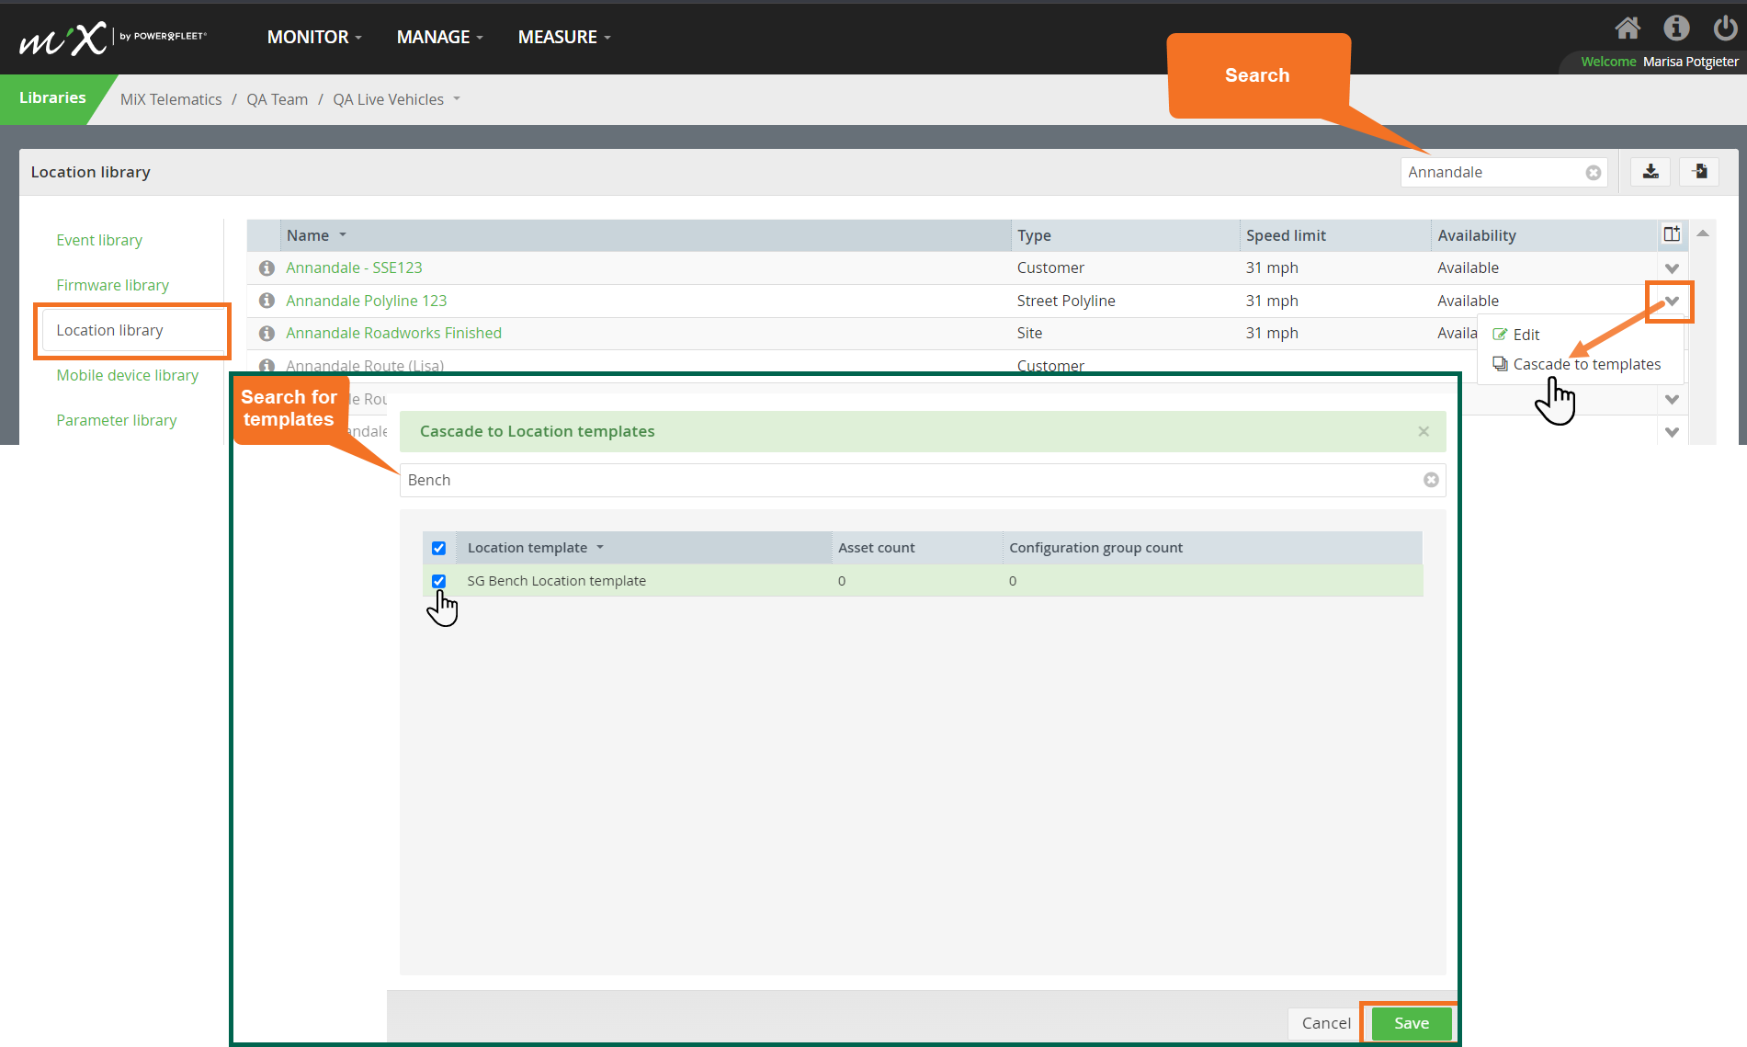Show info for Annandale Polyline 123
The image size is (1747, 1047).
tap(267, 301)
